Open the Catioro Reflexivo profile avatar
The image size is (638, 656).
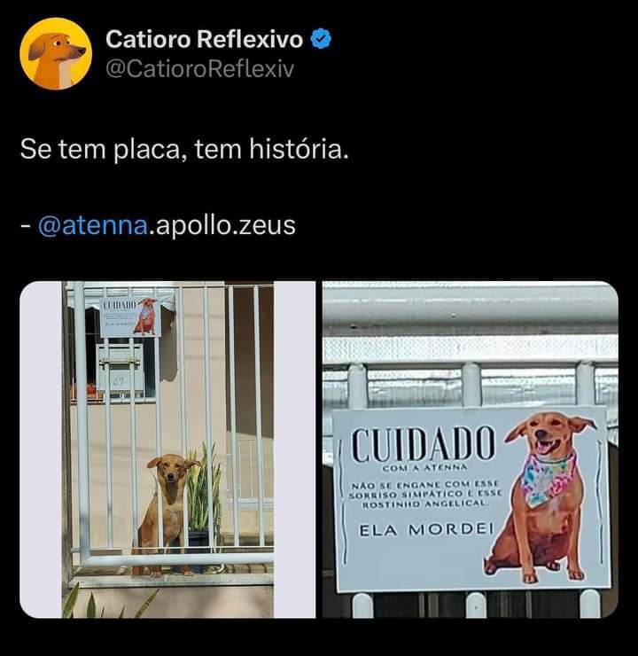[56, 53]
